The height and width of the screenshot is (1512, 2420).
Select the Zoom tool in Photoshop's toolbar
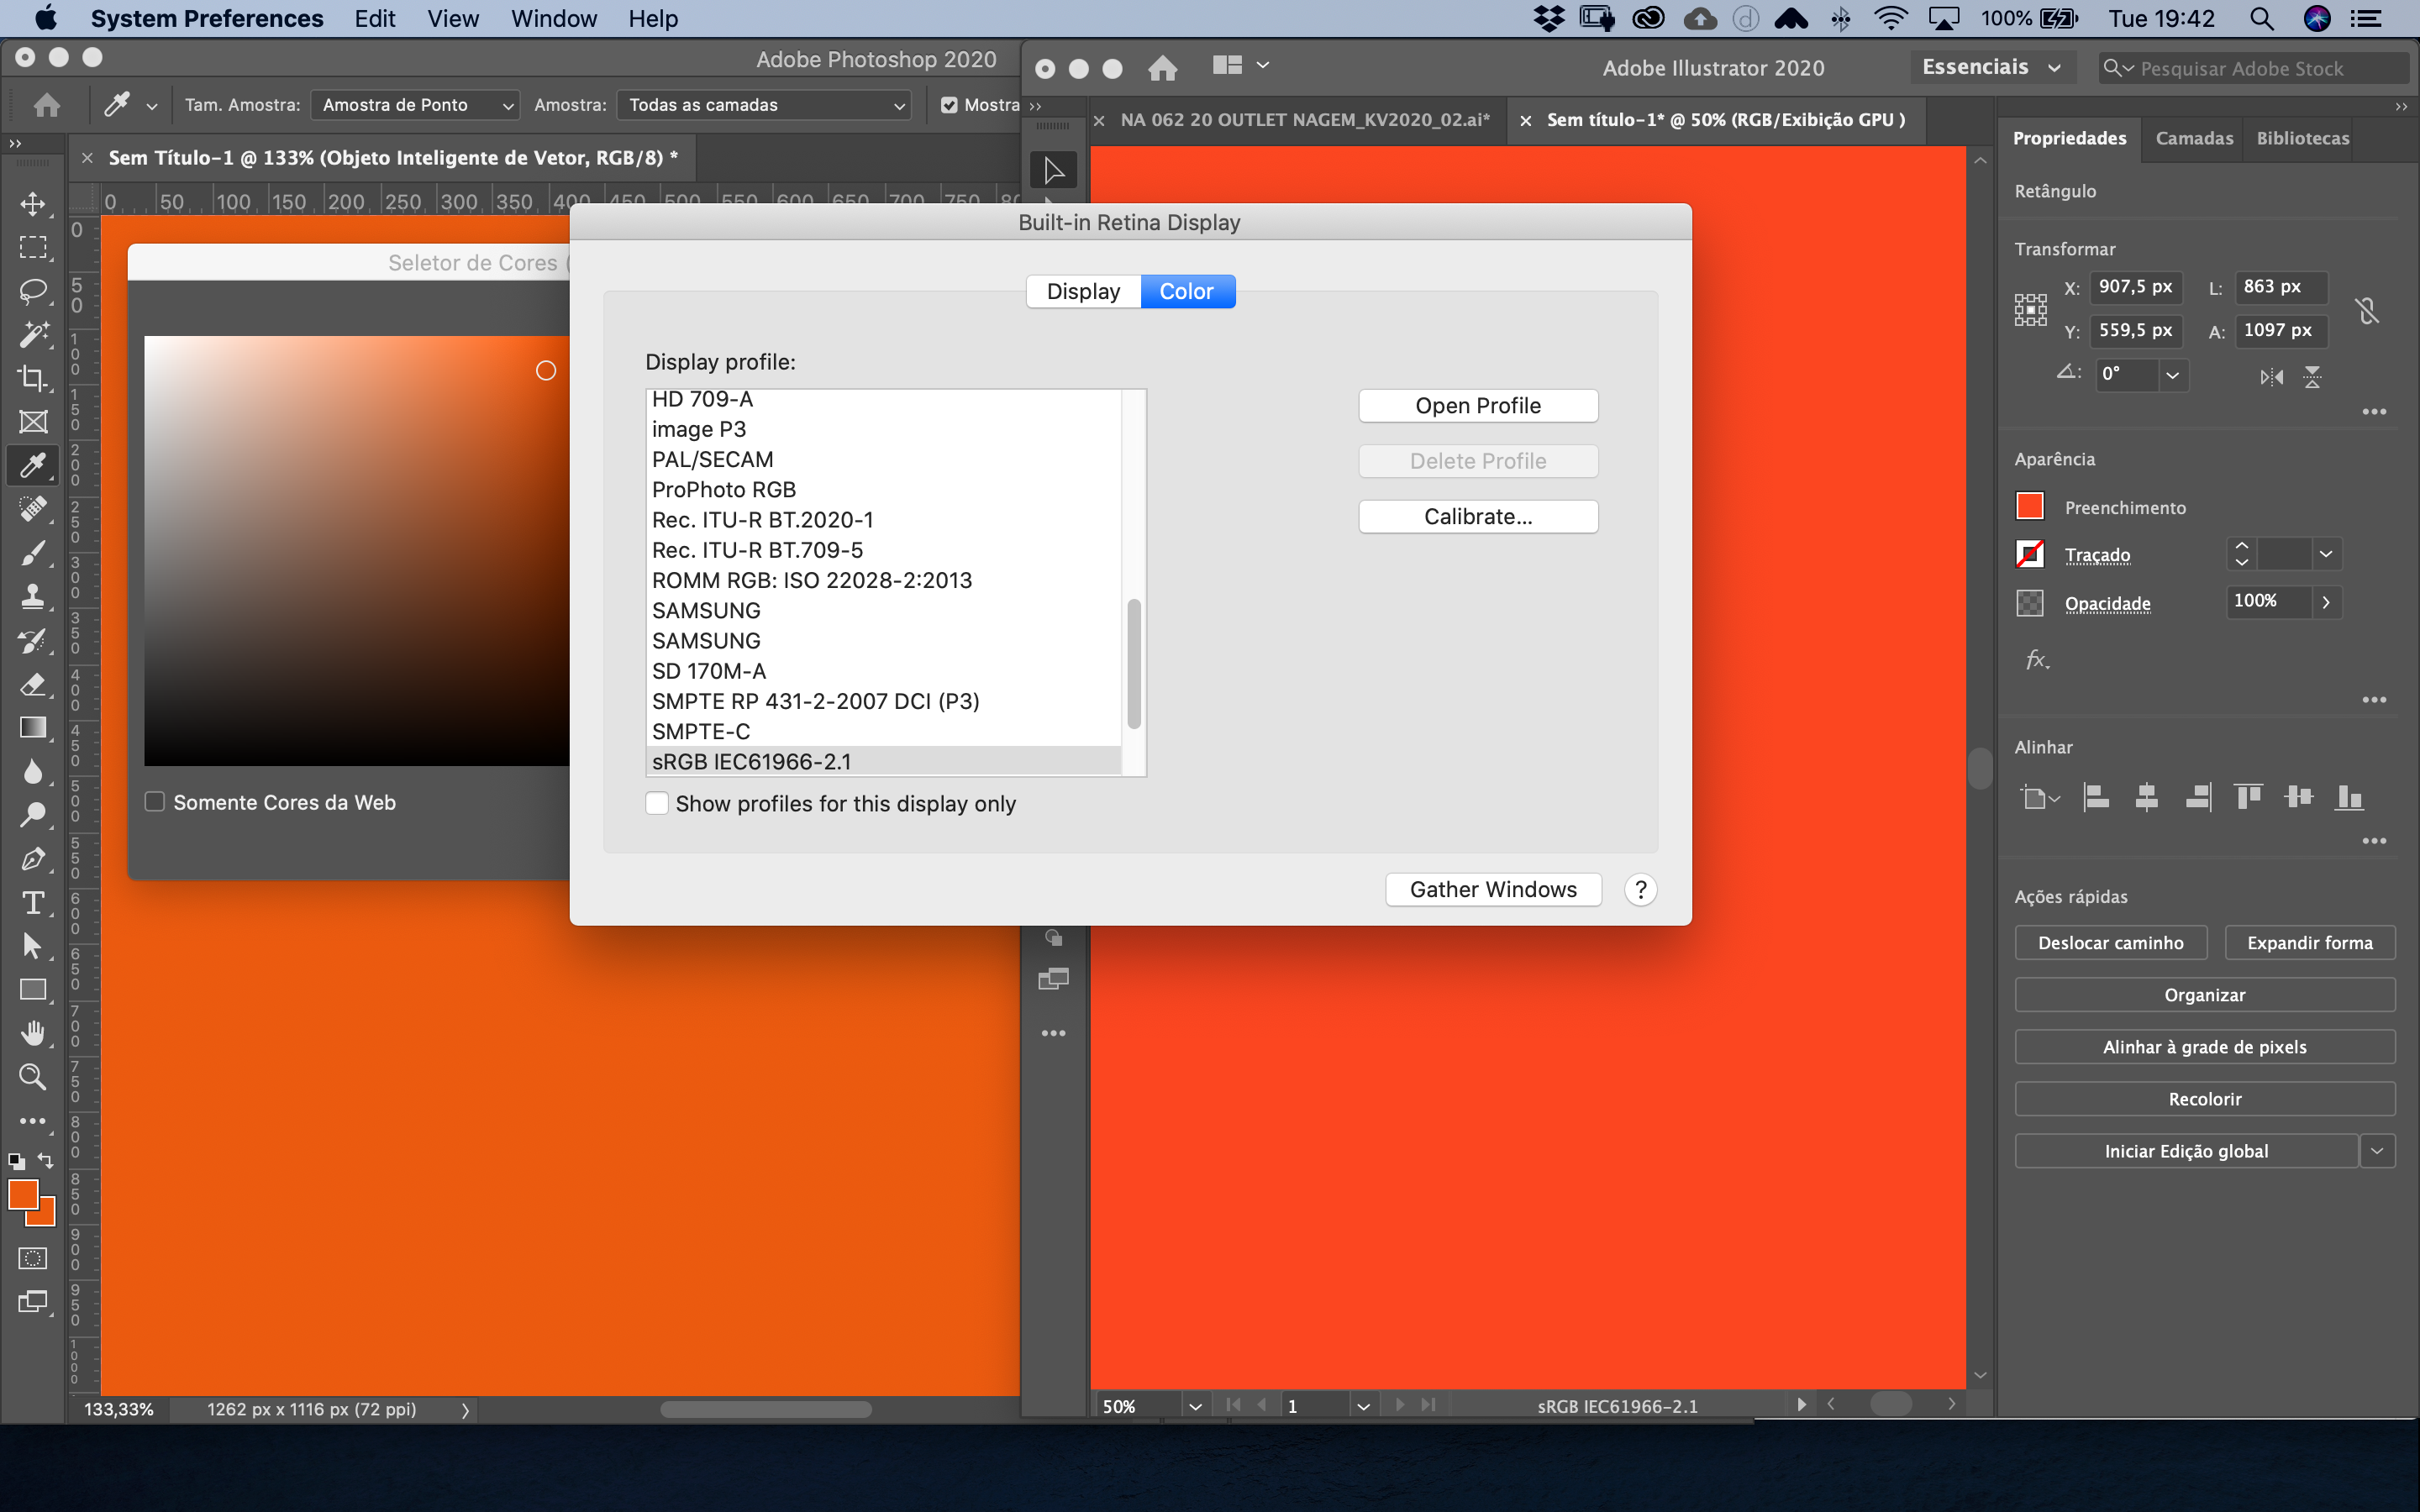34,1077
